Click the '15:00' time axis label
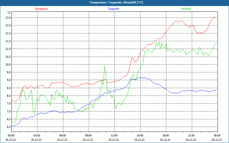 pos(140,136)
